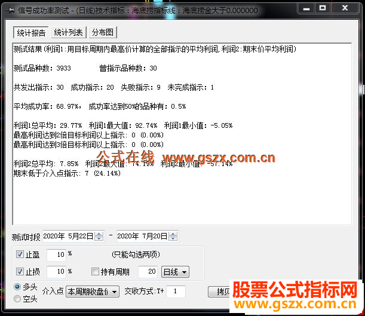Click the 持有周期 value field
365x316 pixels.
[x=148, y=272]
